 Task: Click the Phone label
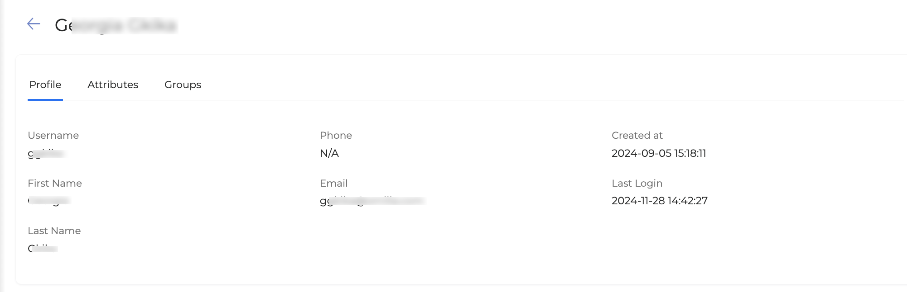pyautogui.click(x=336, y=135)
